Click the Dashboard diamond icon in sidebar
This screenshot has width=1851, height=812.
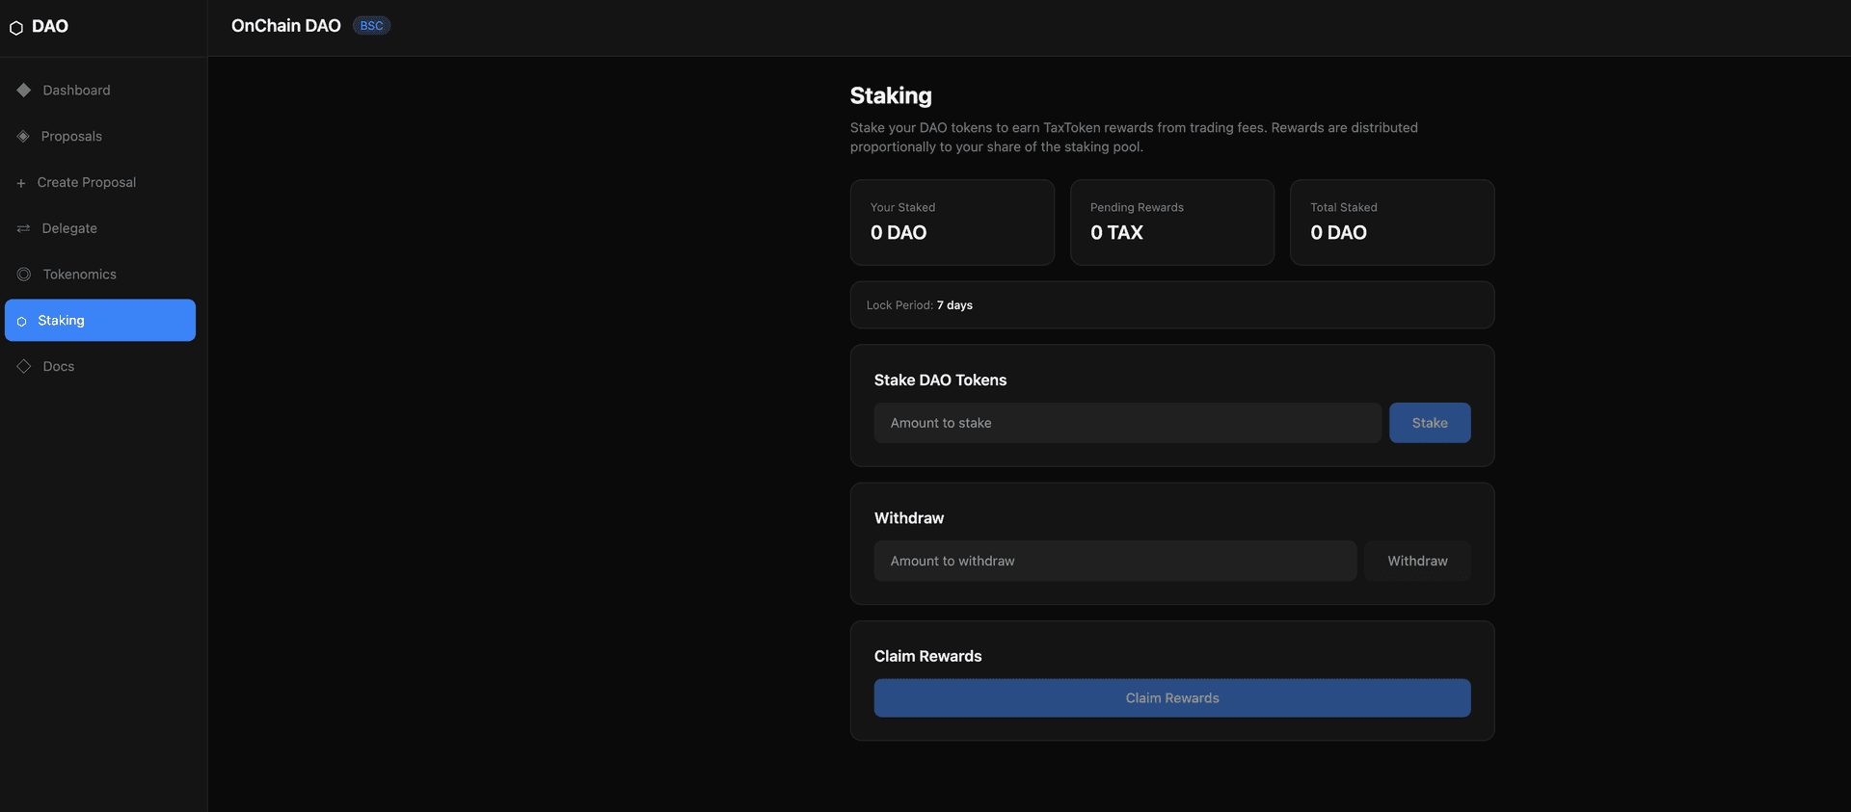click(x=24, y=90)
